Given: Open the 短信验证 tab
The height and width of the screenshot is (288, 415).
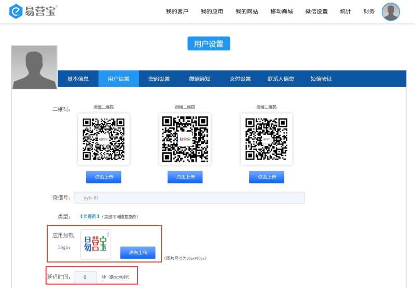Looking at the screenshot, I should pos(321,79).
